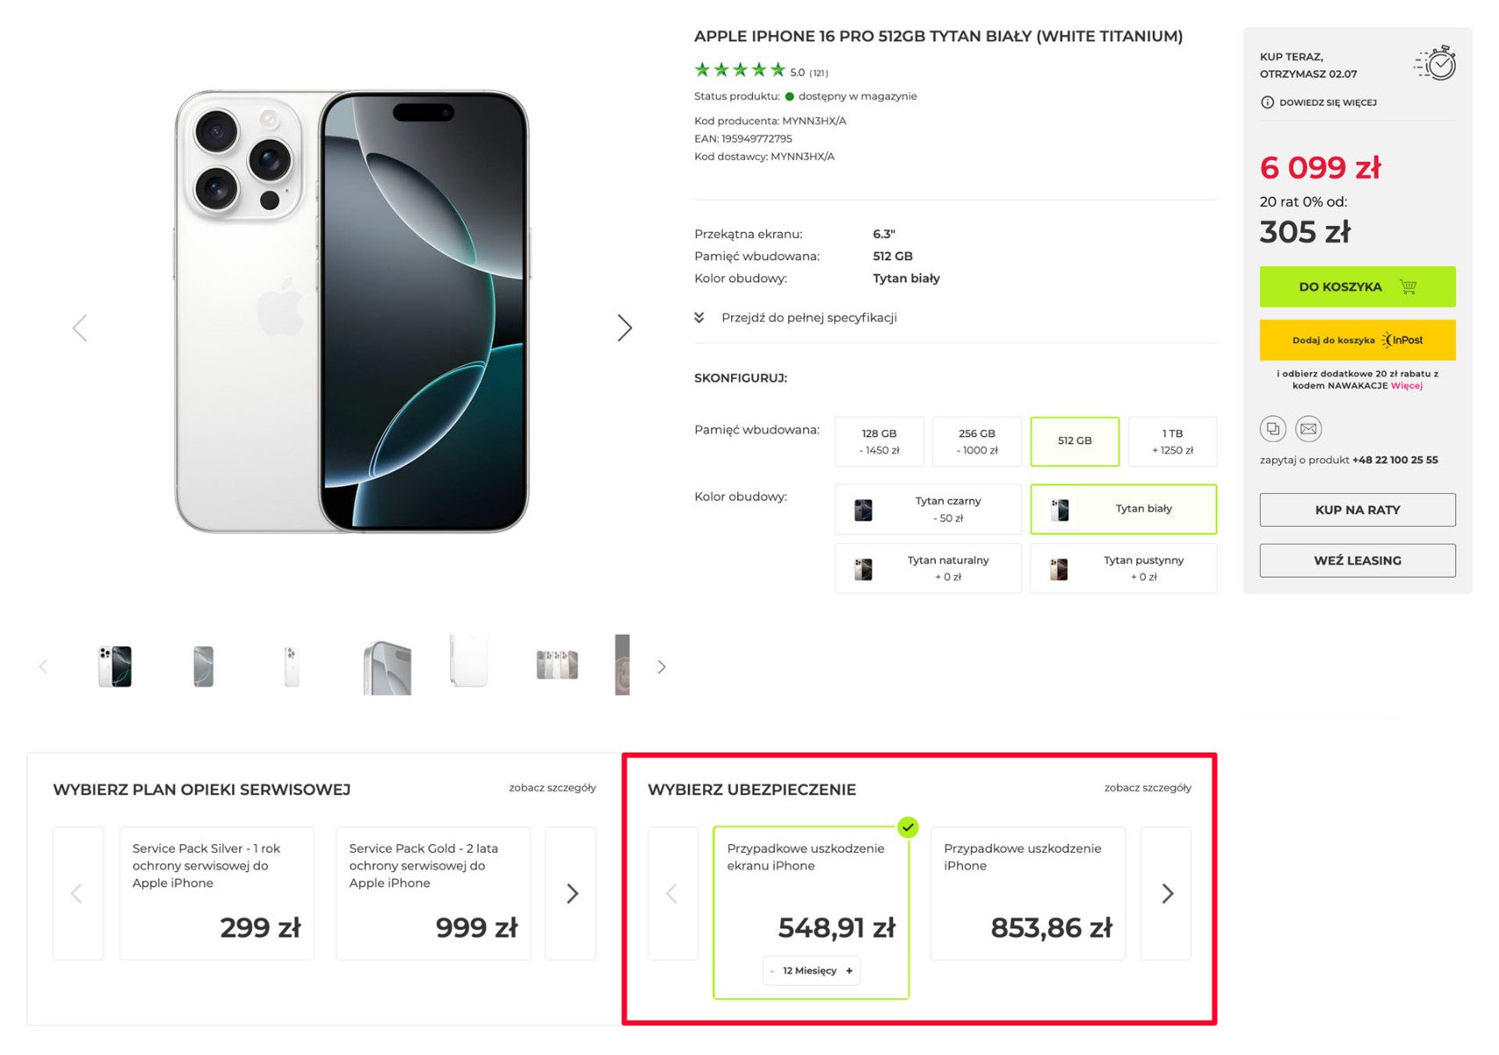The width and height of the screenshot is (1499, 1055).
Task: Click the Dodaj do koszyka InPost button
Action: [x=1357, y=340]
